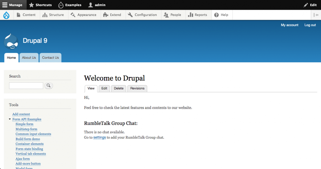Click the Edit pencil icon
This screenshot has height=169, width=321.
coord(306,5)
